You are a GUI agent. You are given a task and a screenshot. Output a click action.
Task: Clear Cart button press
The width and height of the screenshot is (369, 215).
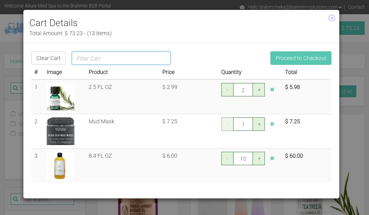48,58
